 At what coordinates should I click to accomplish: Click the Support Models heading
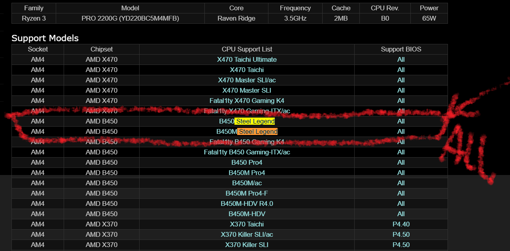pyautogui.click(x=45, y=38)
